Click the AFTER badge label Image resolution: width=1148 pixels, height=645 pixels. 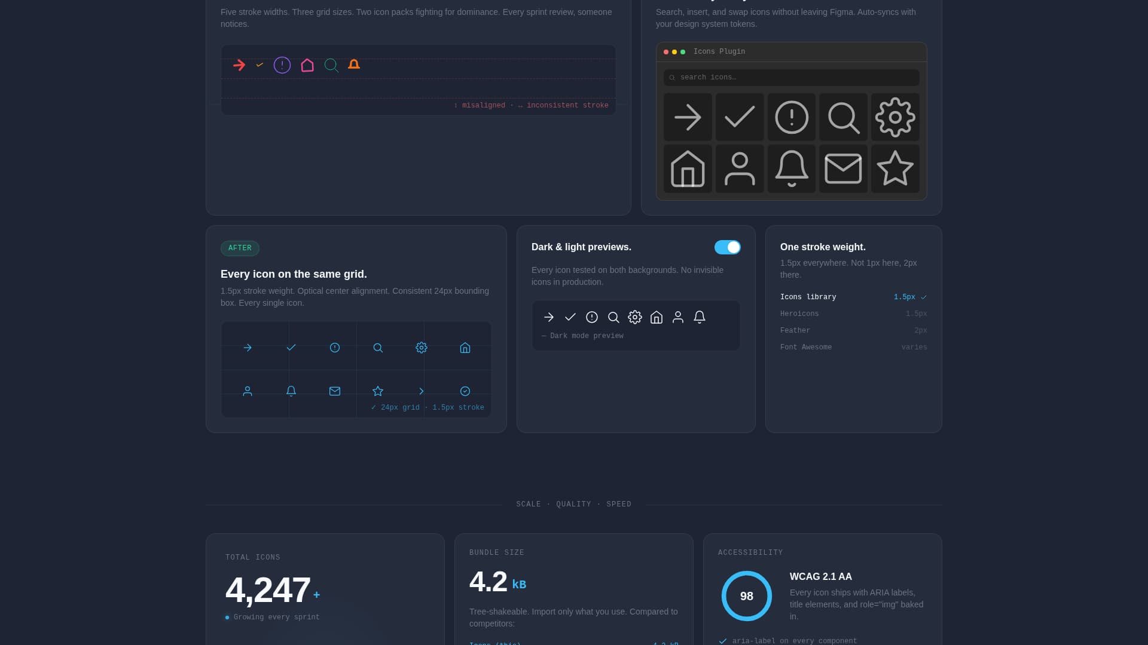coord(240,248)
